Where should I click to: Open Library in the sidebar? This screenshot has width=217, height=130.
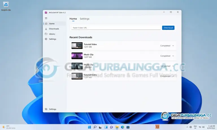pos(55,34)
